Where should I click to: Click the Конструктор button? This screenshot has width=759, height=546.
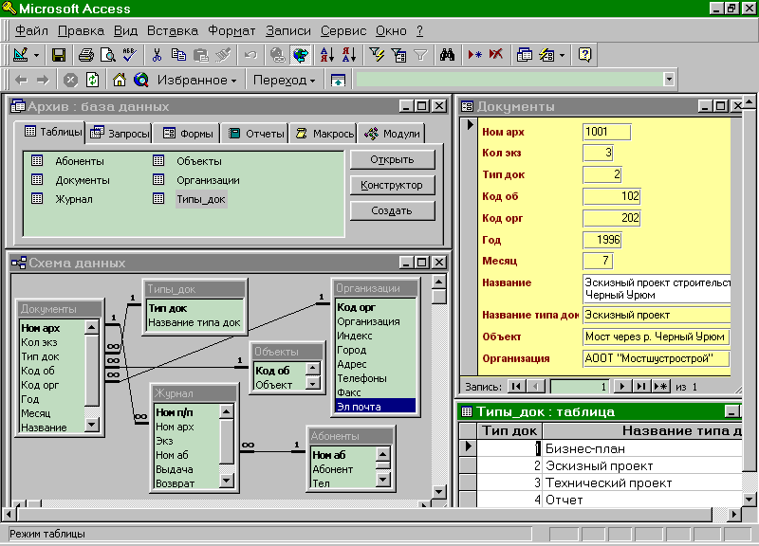coord(392,185)
